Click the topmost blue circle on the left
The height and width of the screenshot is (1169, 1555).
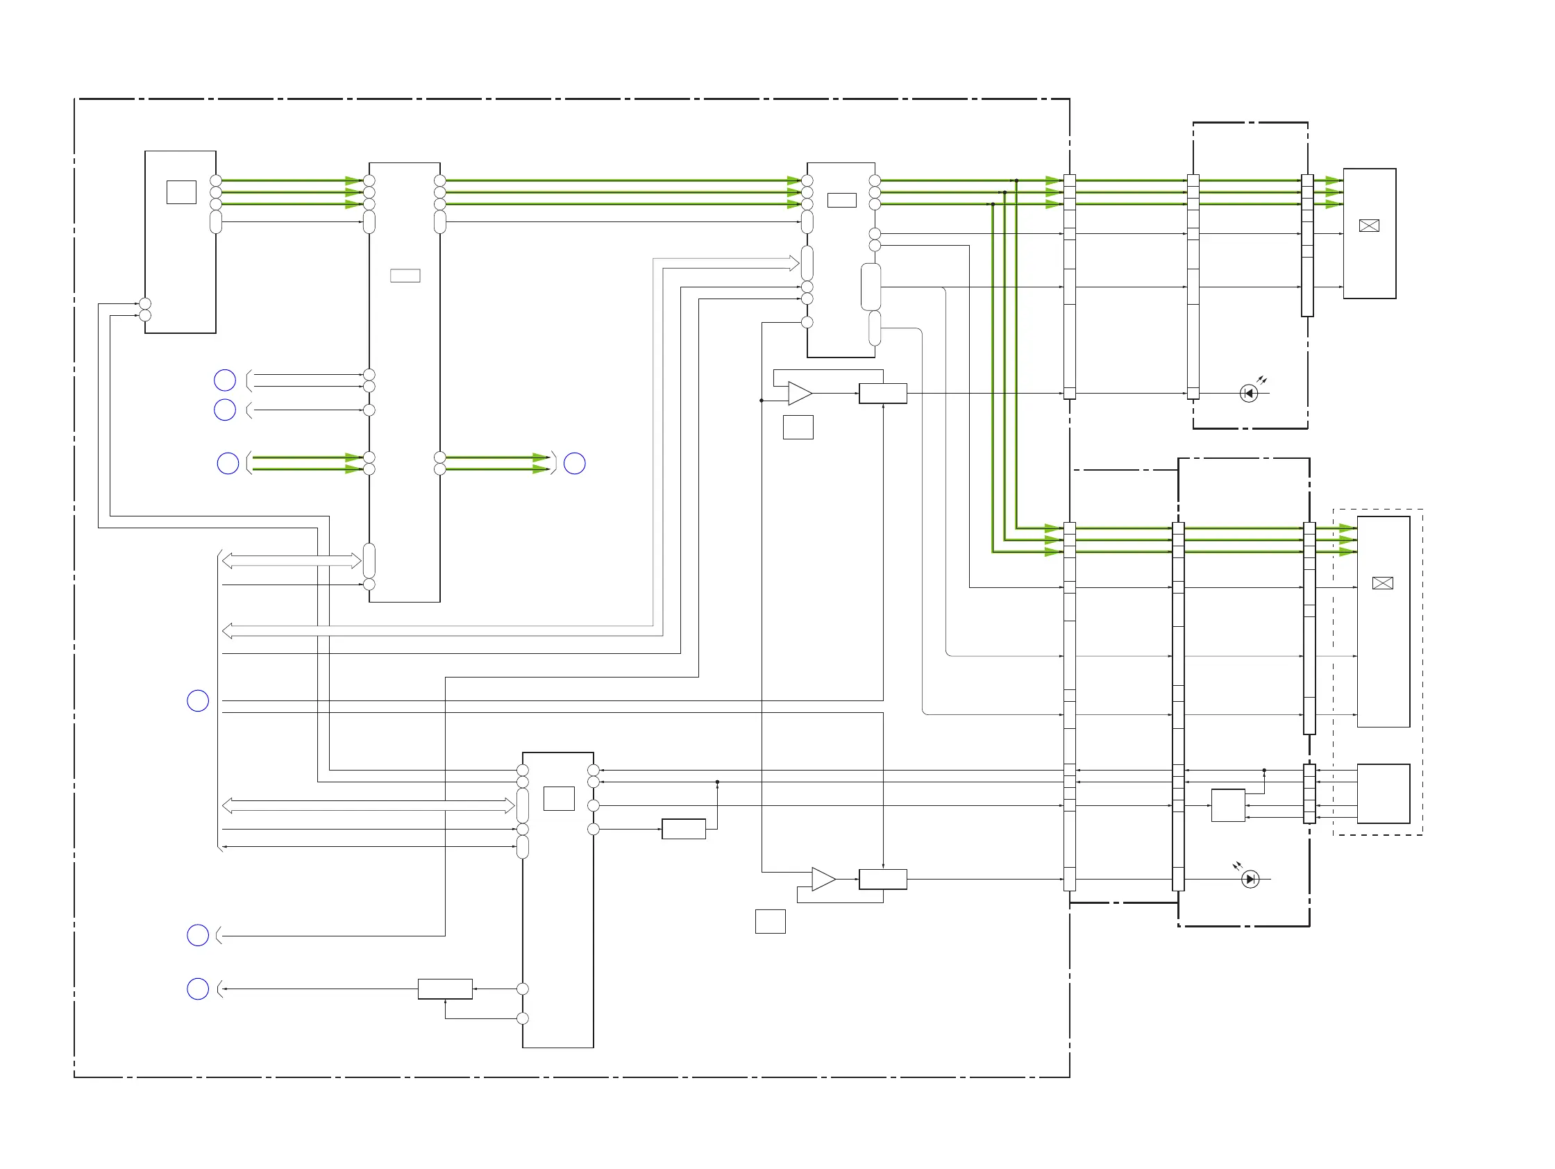tap(224, 380)
